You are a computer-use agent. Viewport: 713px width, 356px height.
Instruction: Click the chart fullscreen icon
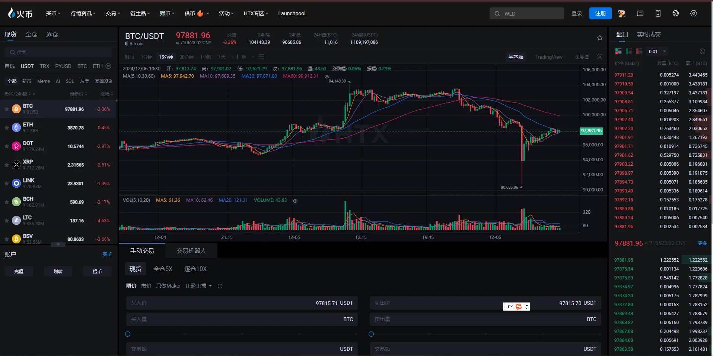tap(599, 57)
